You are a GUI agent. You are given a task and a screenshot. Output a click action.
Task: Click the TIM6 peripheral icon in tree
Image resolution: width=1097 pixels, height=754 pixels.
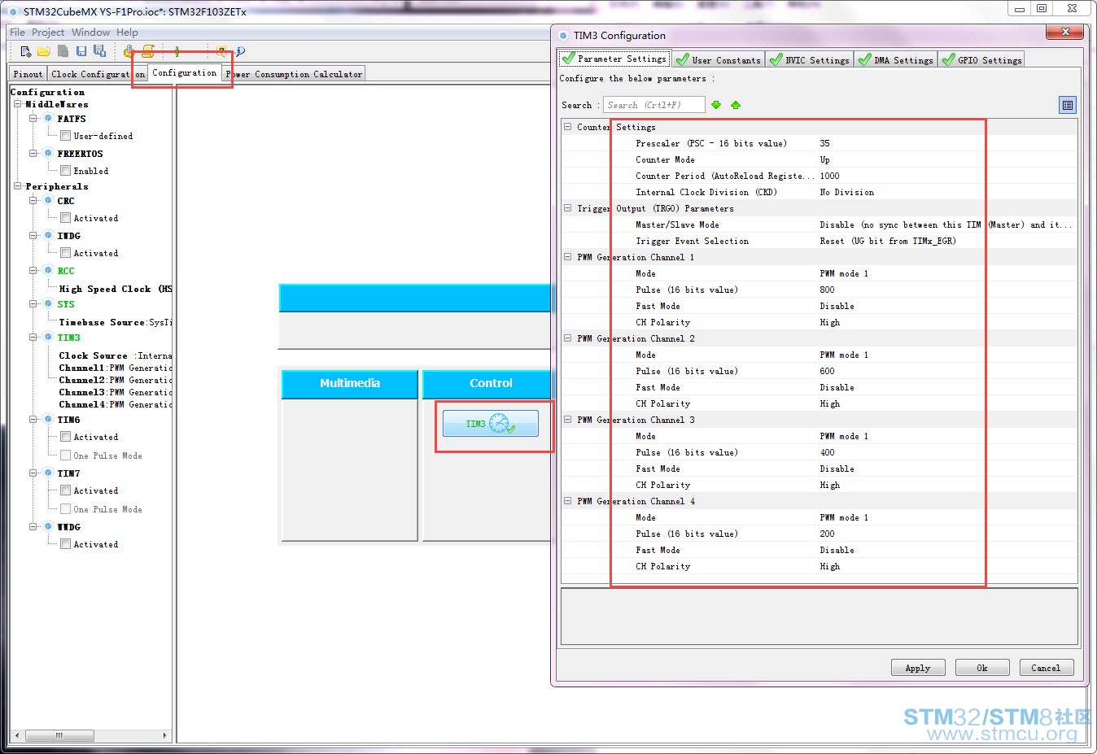coord(48,420)
